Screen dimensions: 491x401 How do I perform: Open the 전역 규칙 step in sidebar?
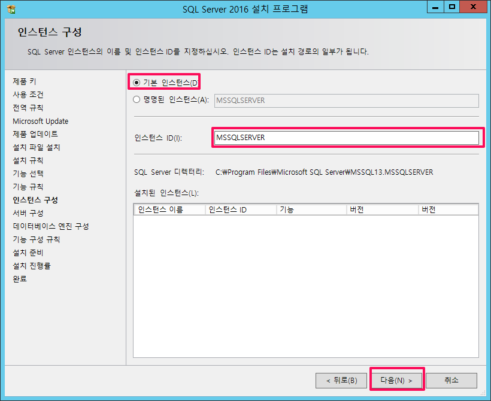(x=28, y=108)
